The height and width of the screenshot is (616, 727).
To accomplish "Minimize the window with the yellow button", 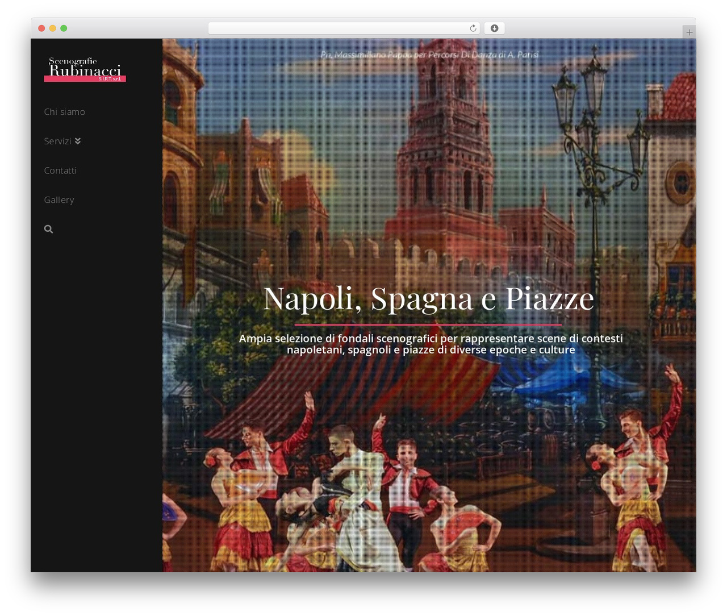I will 52,28.
